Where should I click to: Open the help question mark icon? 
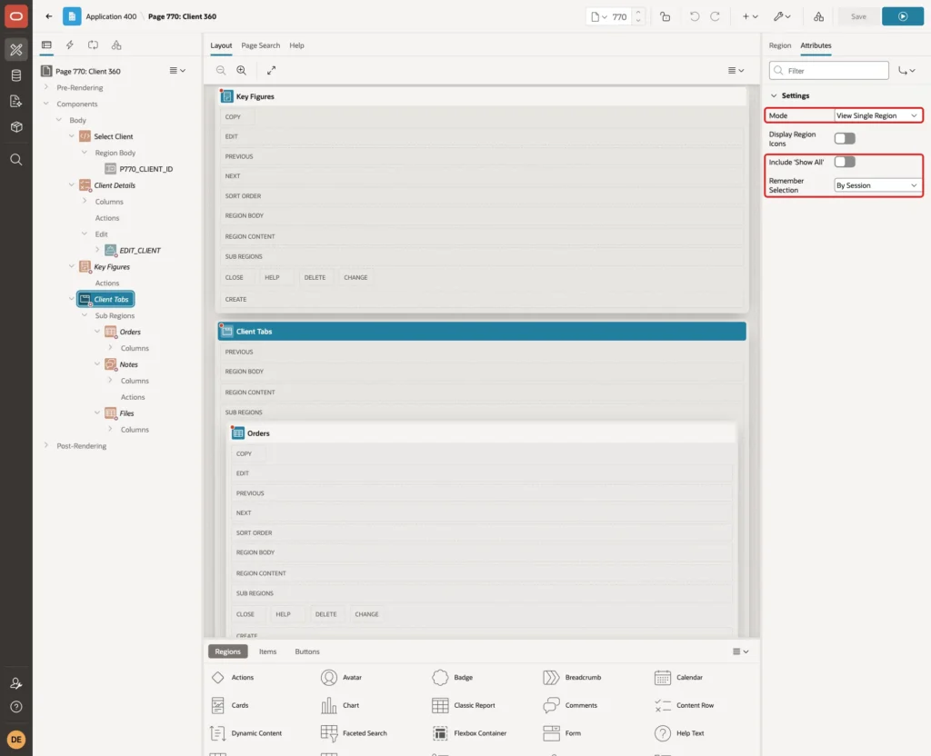pyautogui.click(x=16, y=707)
